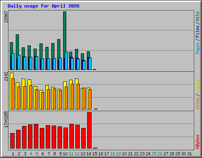
Task: Click the day 27 axis label
Action: tap(166, 154)
